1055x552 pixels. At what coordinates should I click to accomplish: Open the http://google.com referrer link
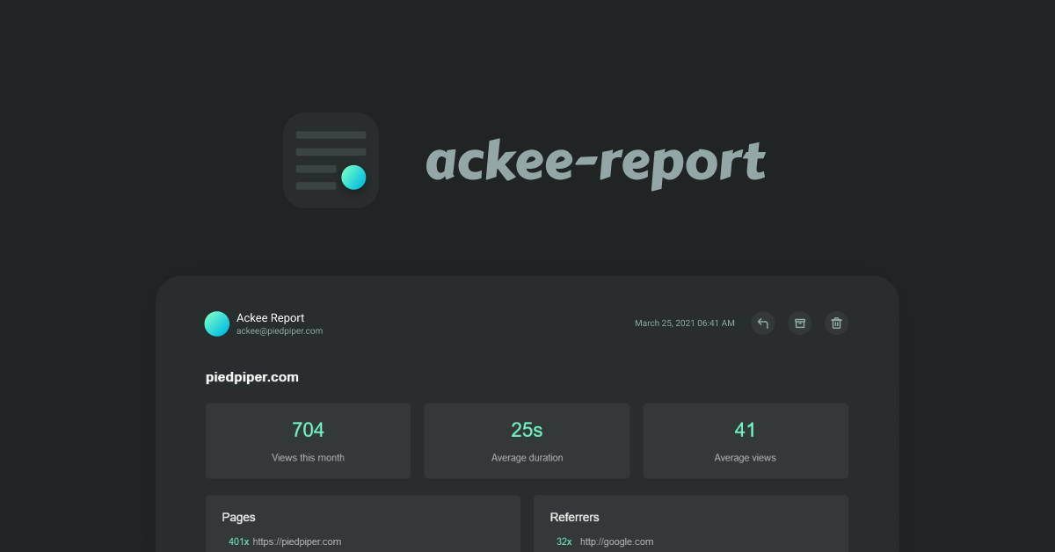[x=618, y=541]
